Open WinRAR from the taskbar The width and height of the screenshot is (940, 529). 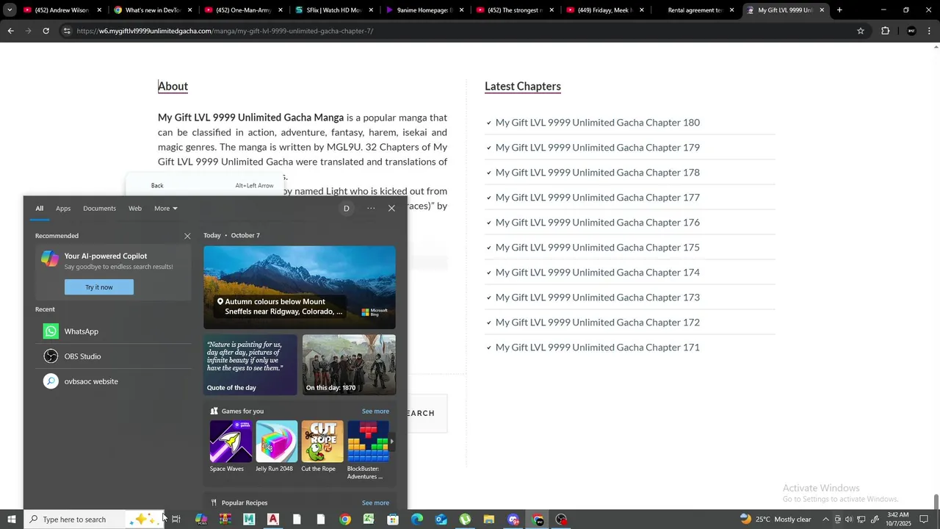(x=225, y=519)
